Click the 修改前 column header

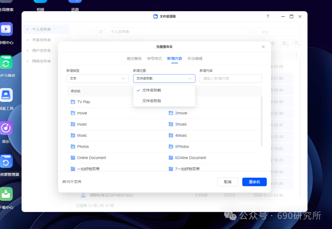tap(76, 91)
